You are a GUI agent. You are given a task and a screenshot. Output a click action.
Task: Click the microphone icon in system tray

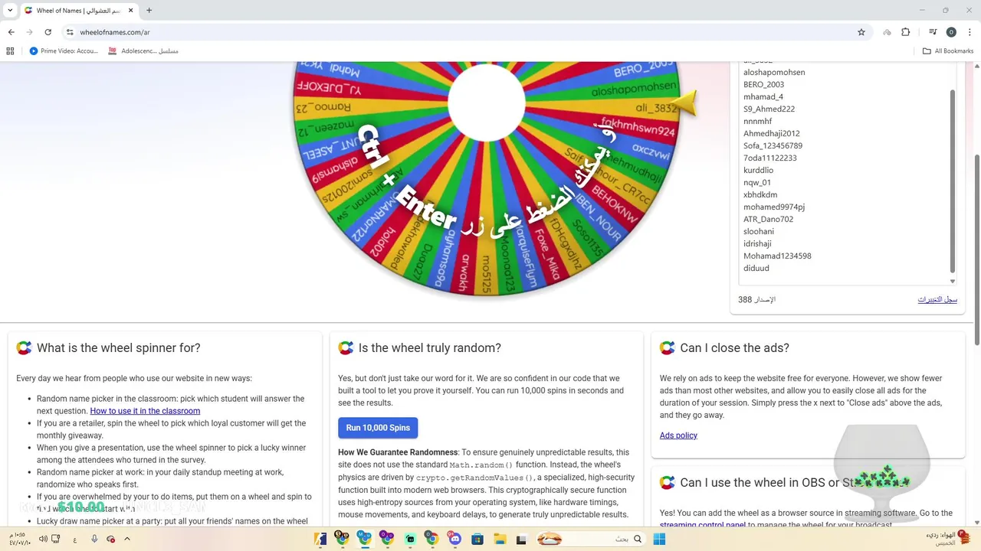94,540
